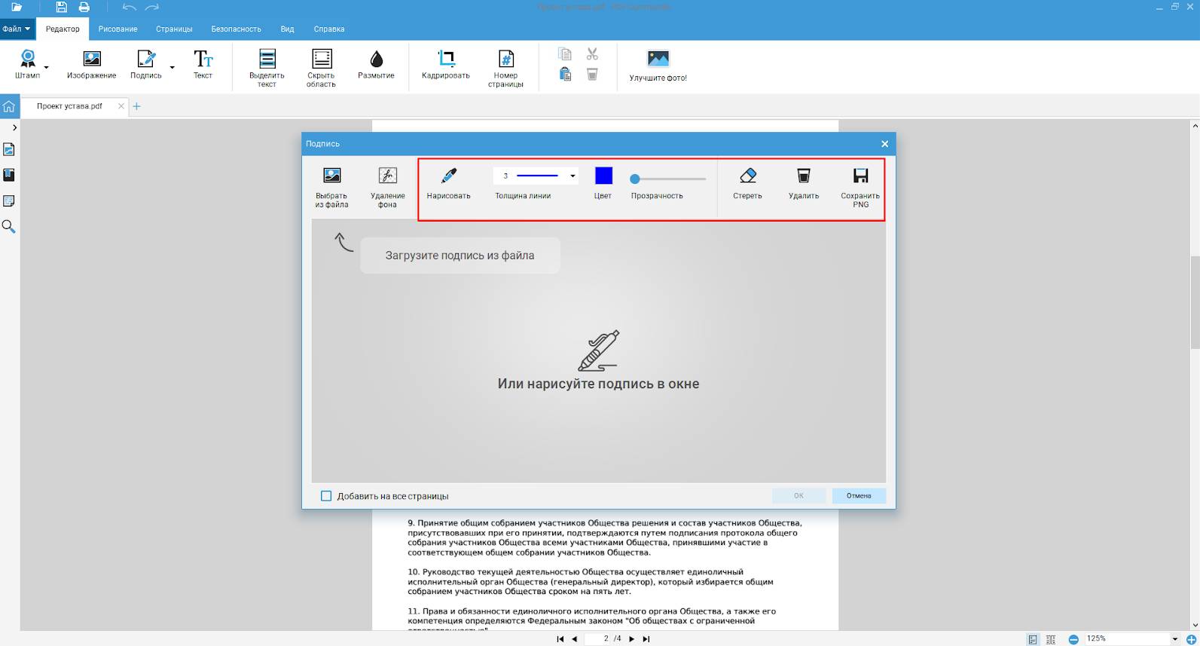Open Номер страницы page numbering
The image size is (1200, 646).
[x=505, y=69]
